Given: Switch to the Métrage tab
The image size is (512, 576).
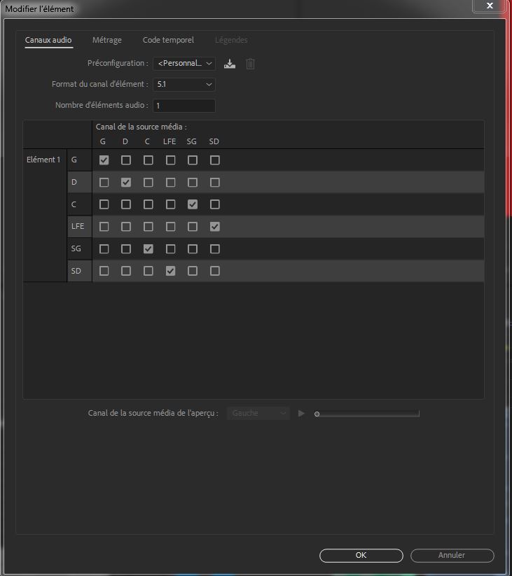Looking at the screenshot, I should 106,41.
